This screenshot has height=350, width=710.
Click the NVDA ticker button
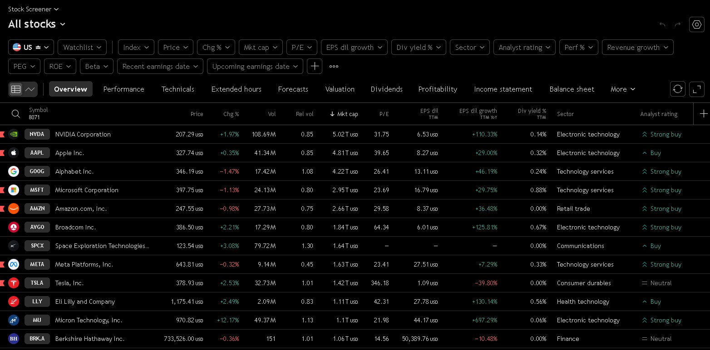pos(37,134)
